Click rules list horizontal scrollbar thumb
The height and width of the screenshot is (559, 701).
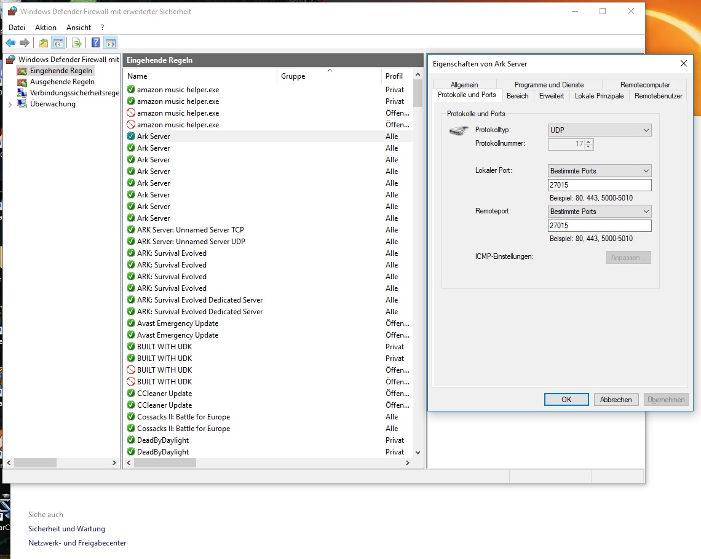165,463
